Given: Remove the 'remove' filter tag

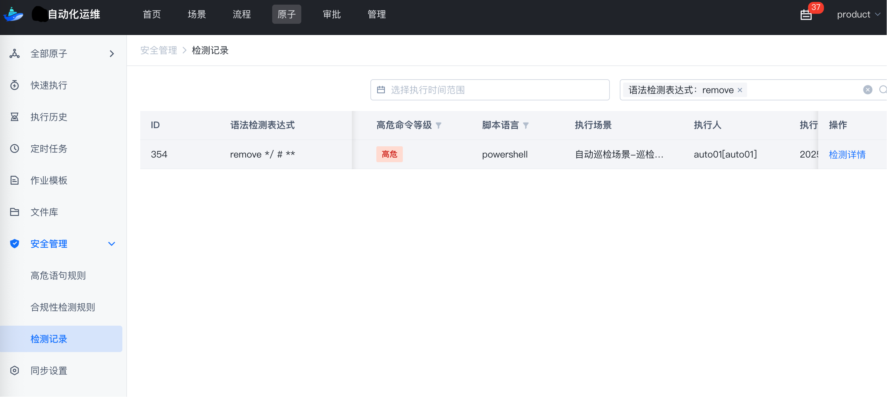Looking at the screenshot, I should coord(740,90).
